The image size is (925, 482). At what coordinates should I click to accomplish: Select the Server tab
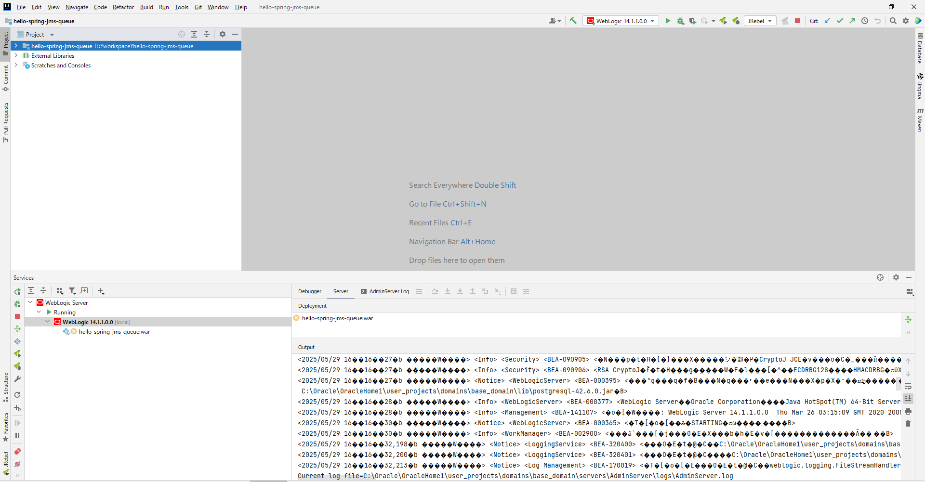click(x=341, y=291)
